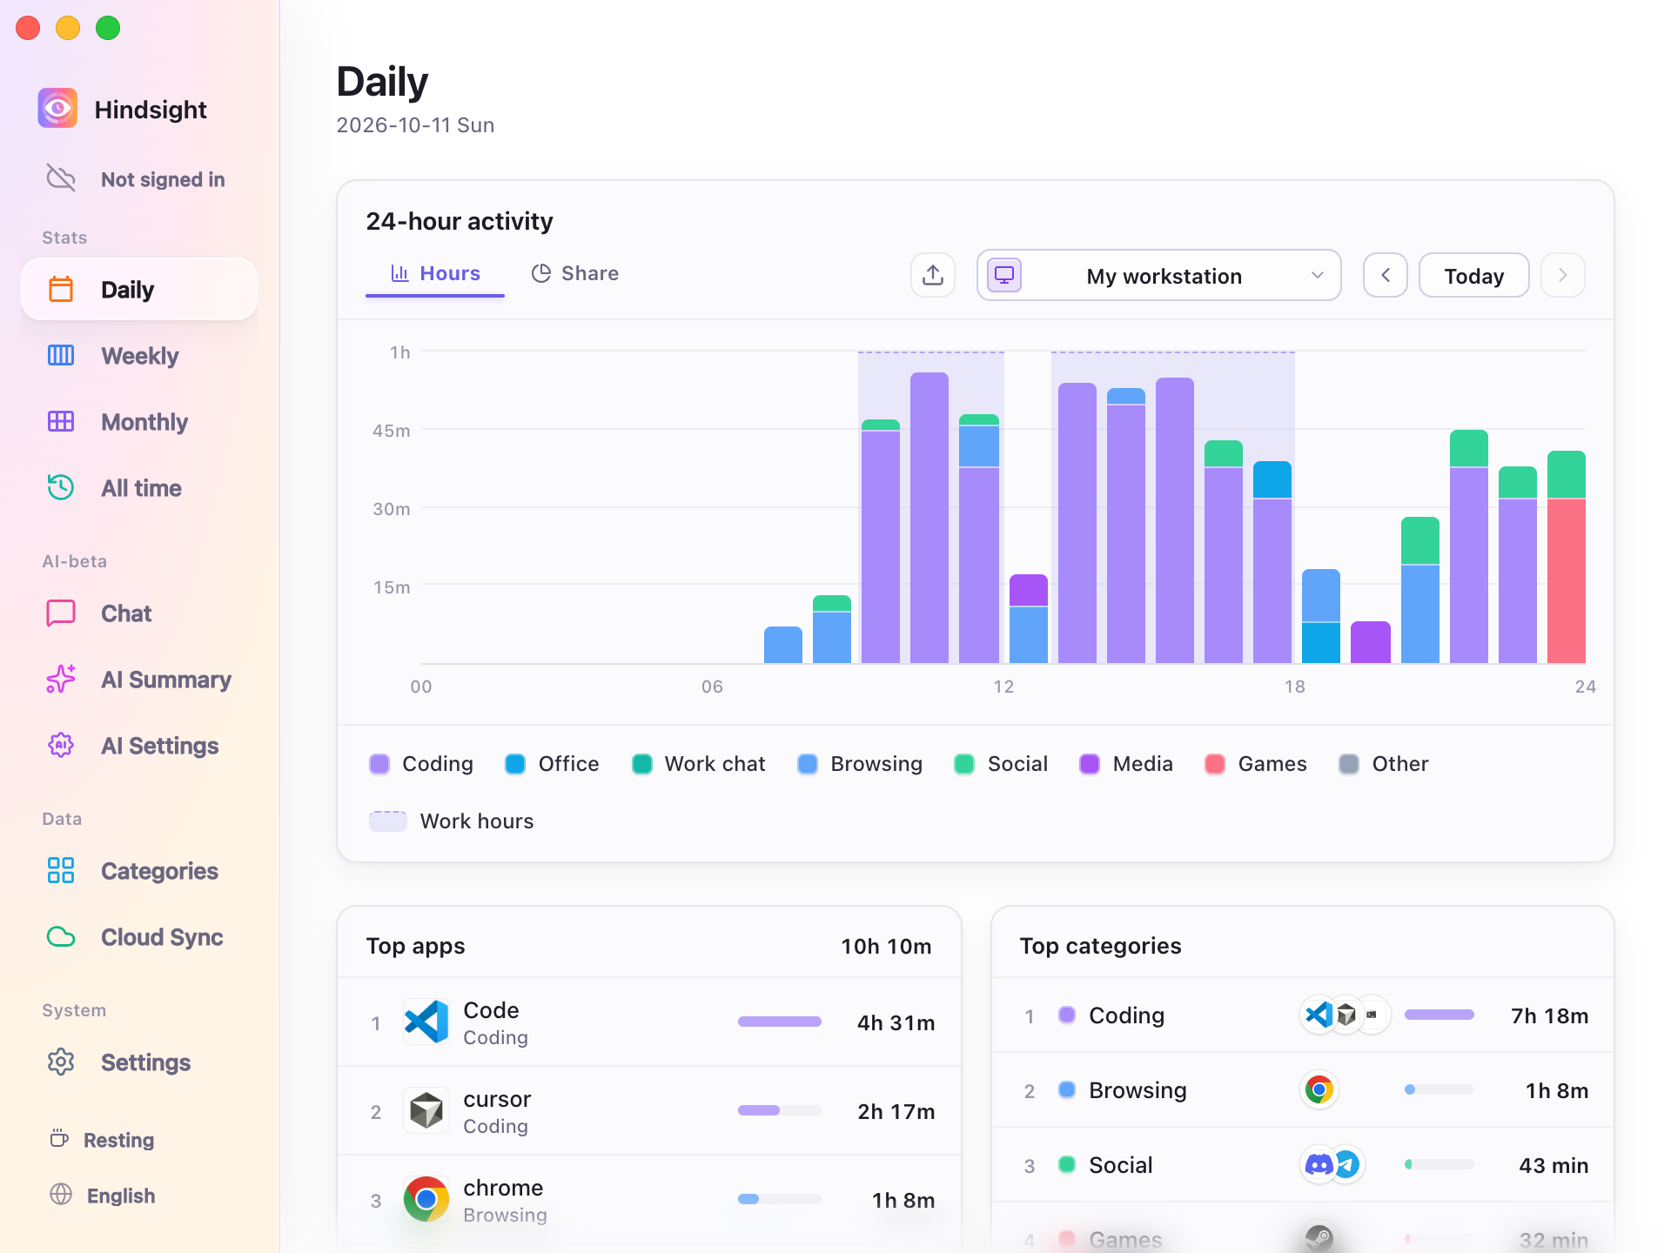Select AI Summary in the sidebar
This screenshot has width=1671, height=1253.
point(139,679)
